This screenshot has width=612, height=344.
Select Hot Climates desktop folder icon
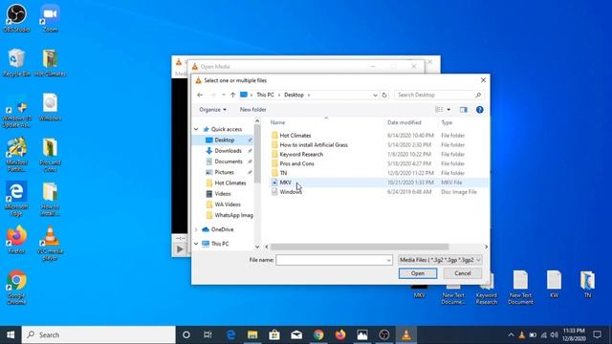pyautogui.click(x=50, y=62)
